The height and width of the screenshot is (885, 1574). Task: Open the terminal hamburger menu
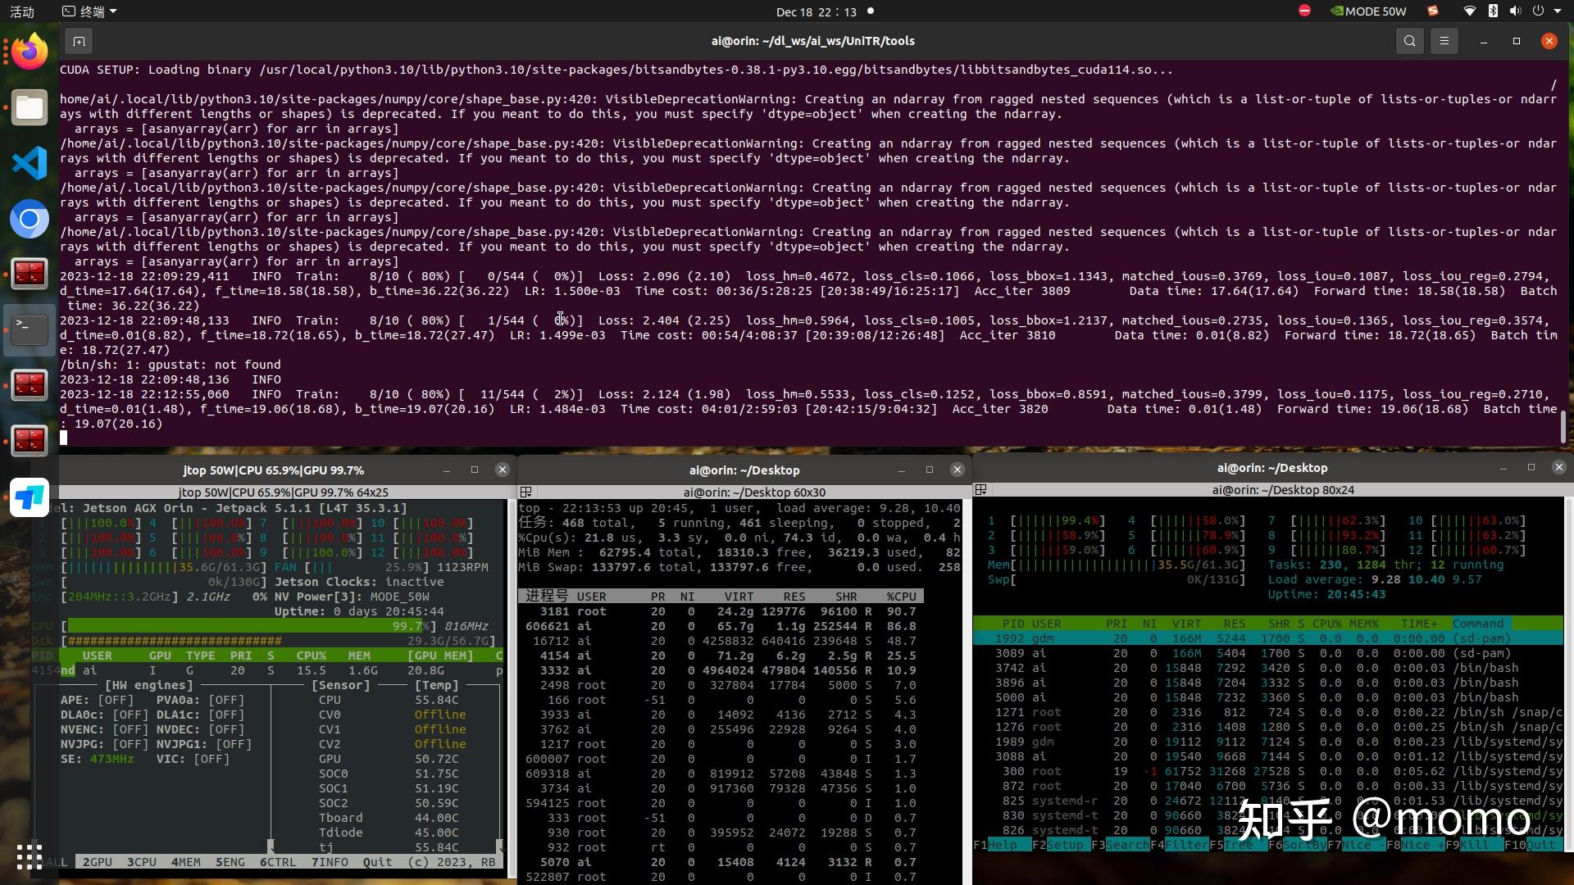[x=1444, y=41]
